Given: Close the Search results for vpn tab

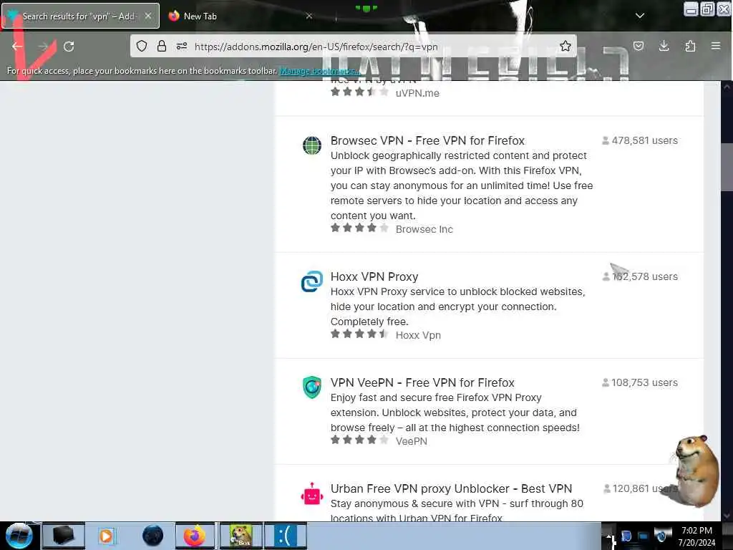Looking at the screenshot, I should coord(147,16).
